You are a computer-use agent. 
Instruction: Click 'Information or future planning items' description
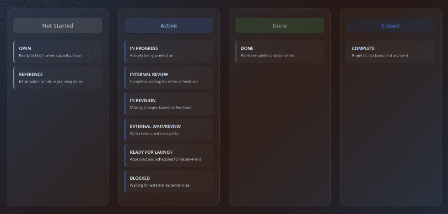[51, 82]
